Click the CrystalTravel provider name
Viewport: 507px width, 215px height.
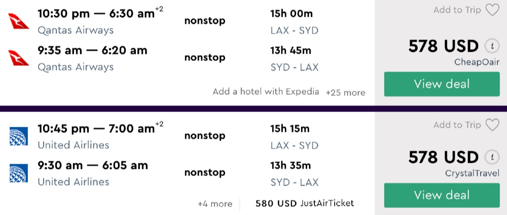pyautogui.click(x=472, y=173)
